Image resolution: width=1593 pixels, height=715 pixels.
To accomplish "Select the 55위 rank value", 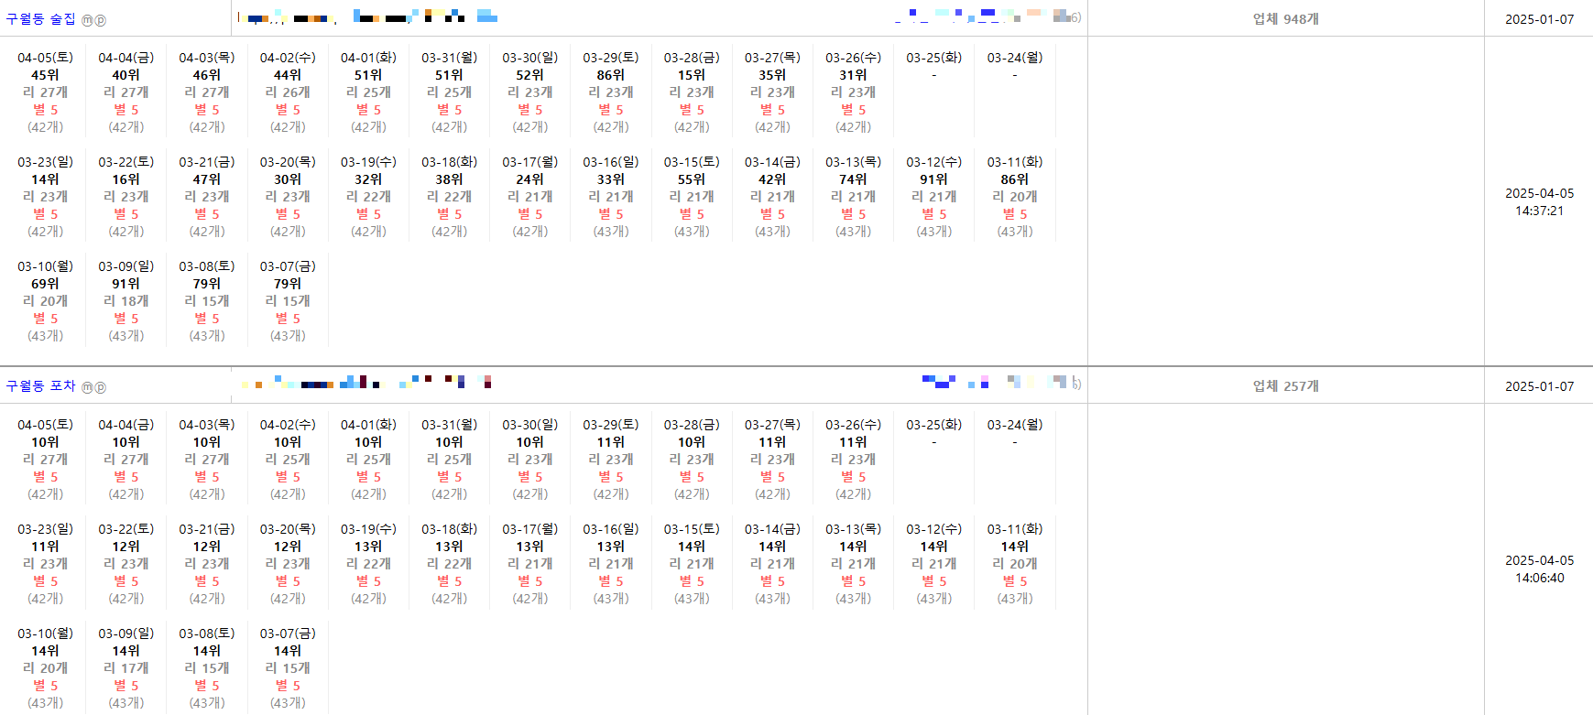I will [692, 179].
